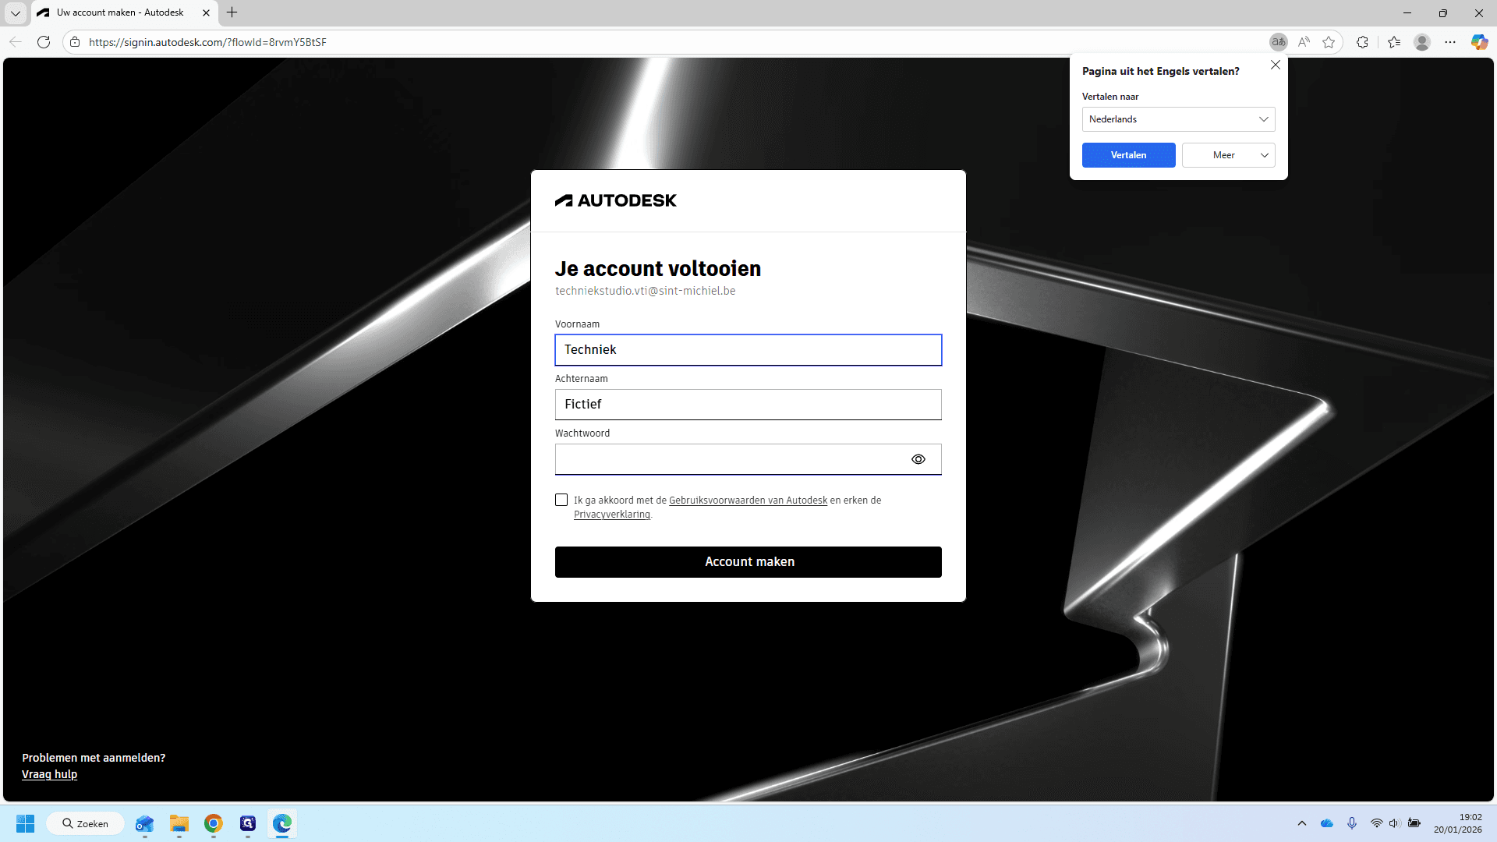
Task: Click the browser back arrow
Action: (16, 42)
